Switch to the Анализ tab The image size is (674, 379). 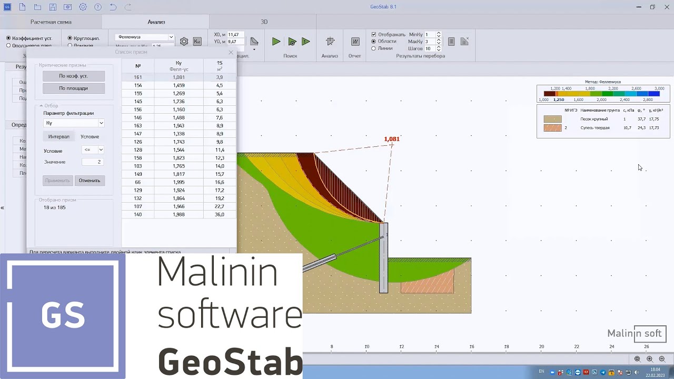click(x=156, y=22)
